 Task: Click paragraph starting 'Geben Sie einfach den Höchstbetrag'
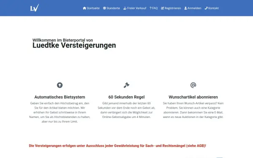[x=60, y=112]
